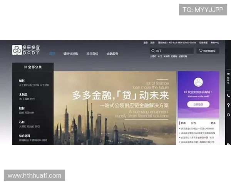Open the news headline mentioning 2018年度

(x=198, y=133)
